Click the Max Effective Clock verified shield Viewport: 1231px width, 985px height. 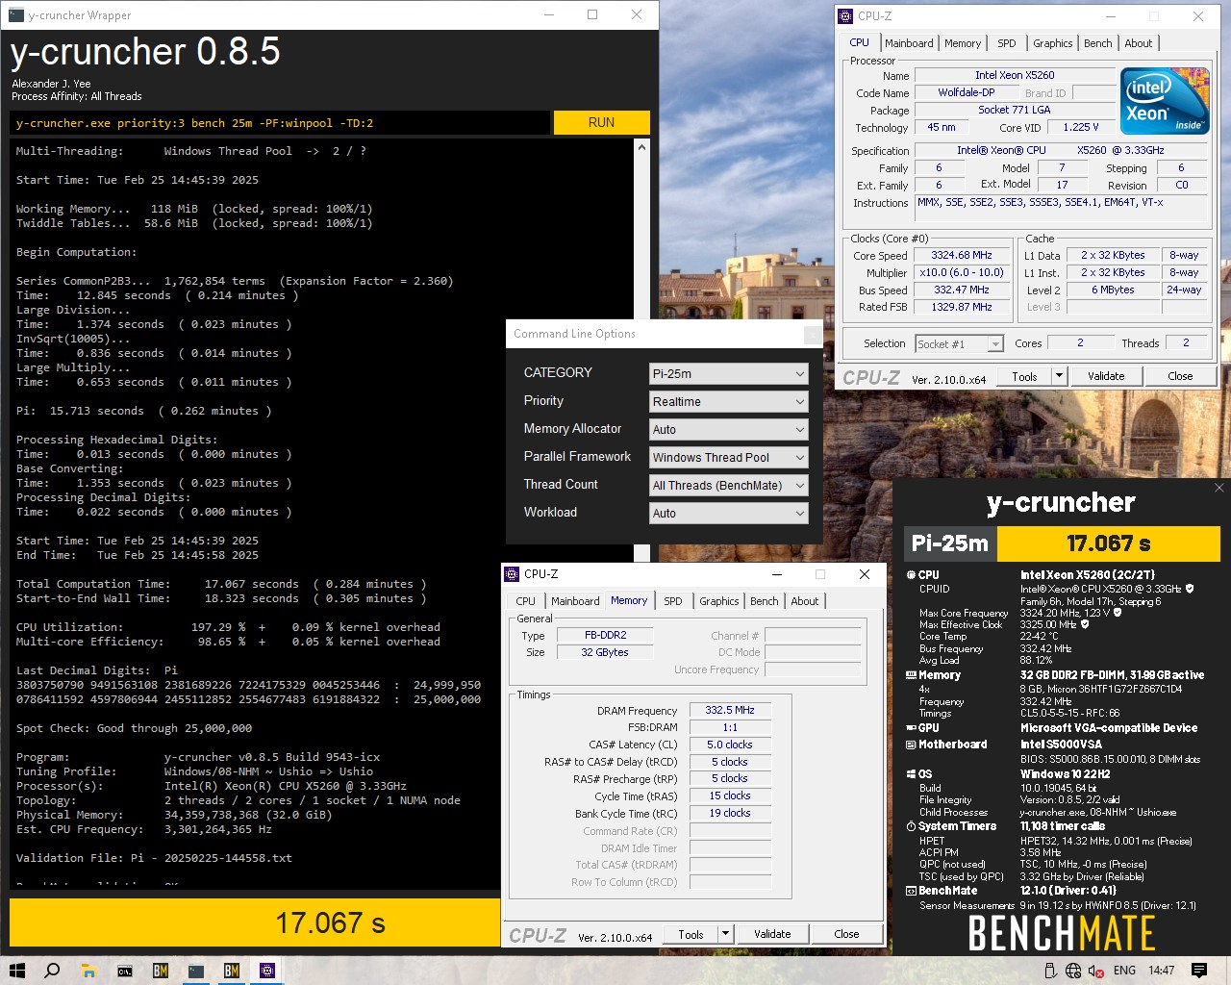[x=1086, y=624]
